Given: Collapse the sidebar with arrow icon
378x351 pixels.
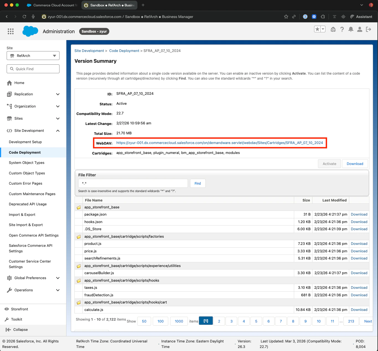Looking at the screenshot, I should pyautogui.click(x=8, y=329).
